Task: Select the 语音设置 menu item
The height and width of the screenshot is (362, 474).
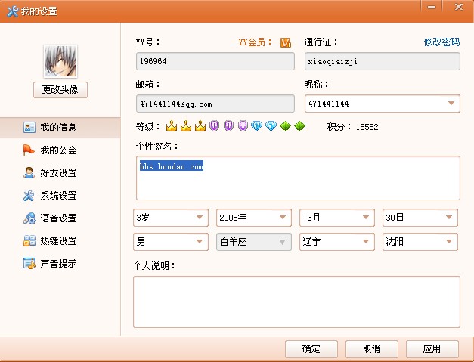Action: click(60, 218)
